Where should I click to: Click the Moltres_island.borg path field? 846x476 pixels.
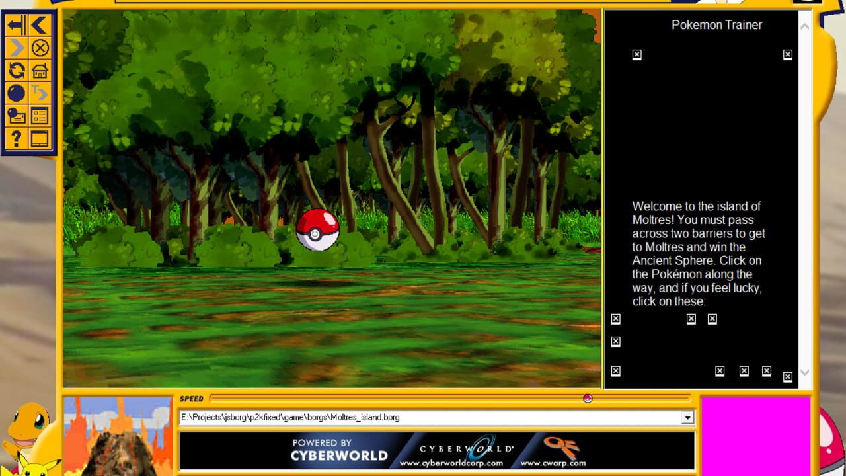pyautogui.click(x=430, y=418)
